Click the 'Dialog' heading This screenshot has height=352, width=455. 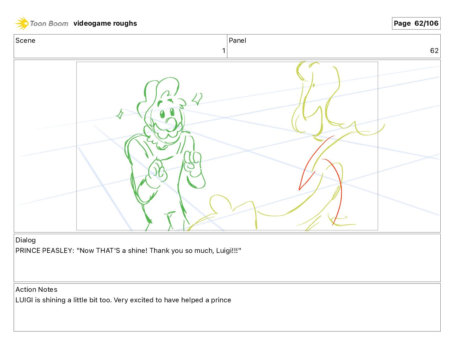point(26,240)
